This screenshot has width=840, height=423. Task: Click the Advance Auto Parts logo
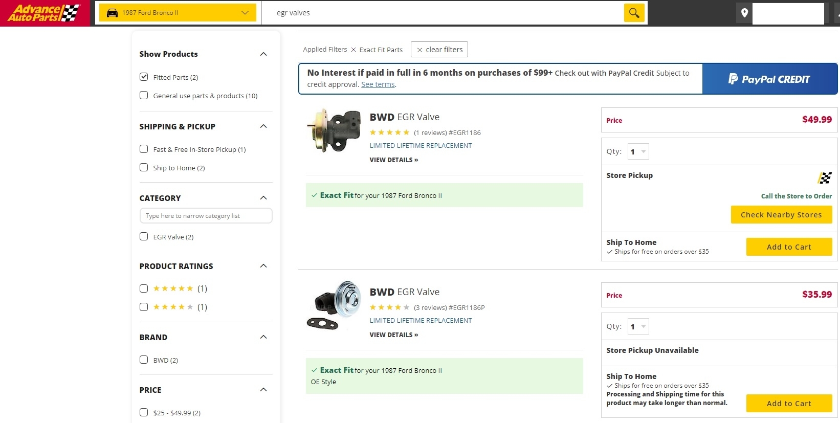tap(45, 13)
